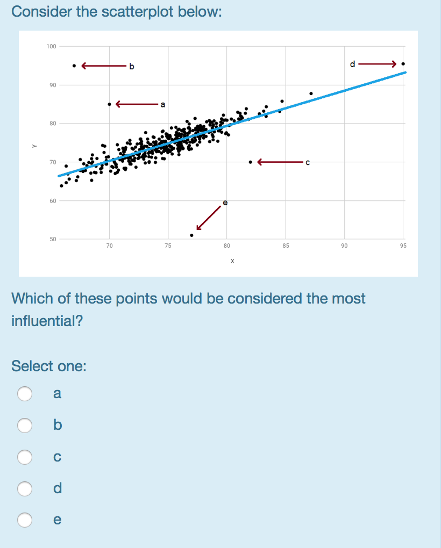The image size is (441, 548).
Task: Click the outlier dot labeled d near top right
Action: click(x=403, y=63)
